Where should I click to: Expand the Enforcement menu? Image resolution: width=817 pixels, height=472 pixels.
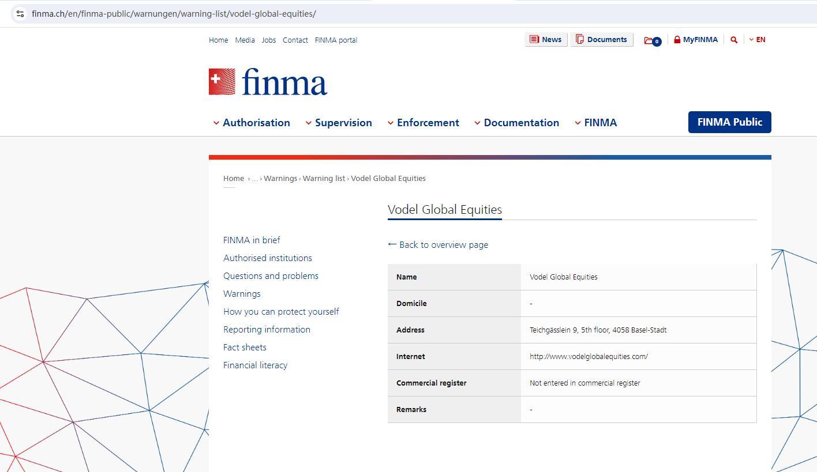click(x=423, y=123)
